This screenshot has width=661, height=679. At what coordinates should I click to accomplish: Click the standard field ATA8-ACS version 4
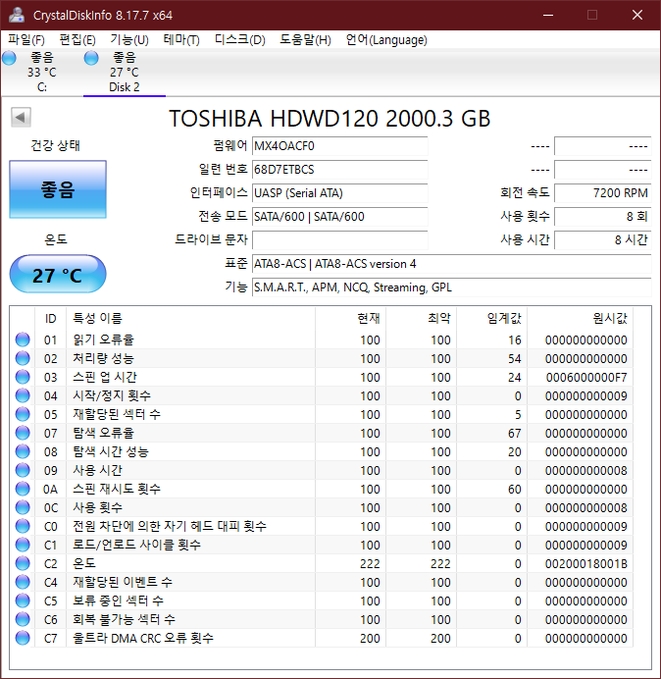(x=451, y=264)
